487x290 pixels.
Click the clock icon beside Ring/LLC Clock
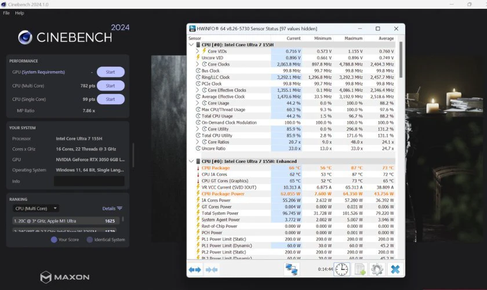(x=198, y=77)
